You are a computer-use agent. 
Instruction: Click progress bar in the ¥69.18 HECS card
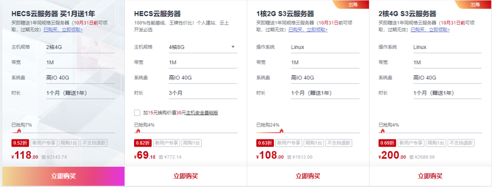click(185, 132)
